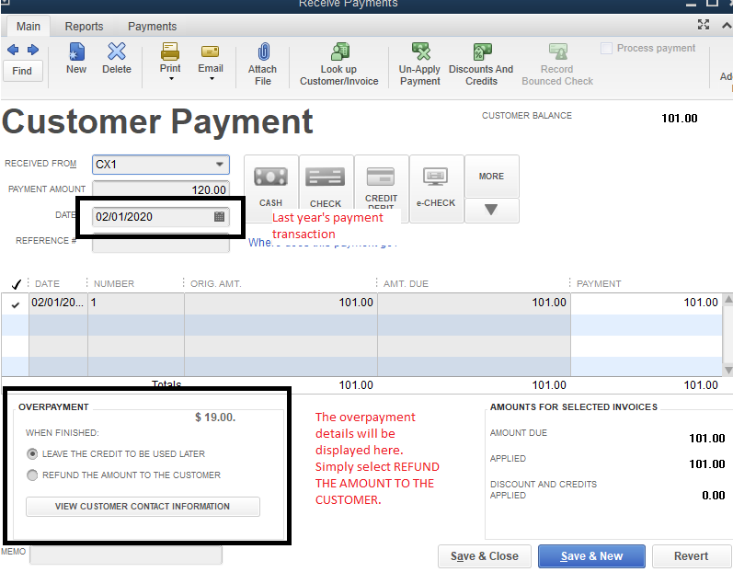733x572 pixels.
Task: Switch to the Main tab
Action: [x=28, y=26]
